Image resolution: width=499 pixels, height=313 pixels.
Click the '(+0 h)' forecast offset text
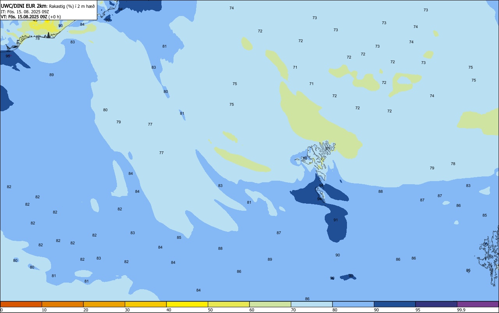click(55, 16)
